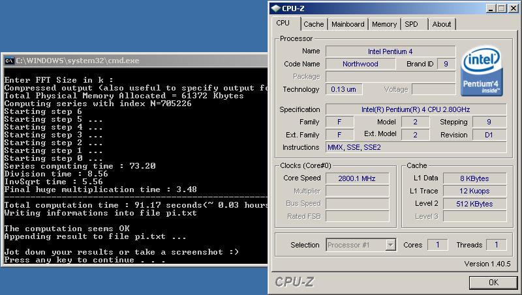This screenshot has height=295, width=522.
Task: Click the Model value field
Action: click(x=415, y=122)
